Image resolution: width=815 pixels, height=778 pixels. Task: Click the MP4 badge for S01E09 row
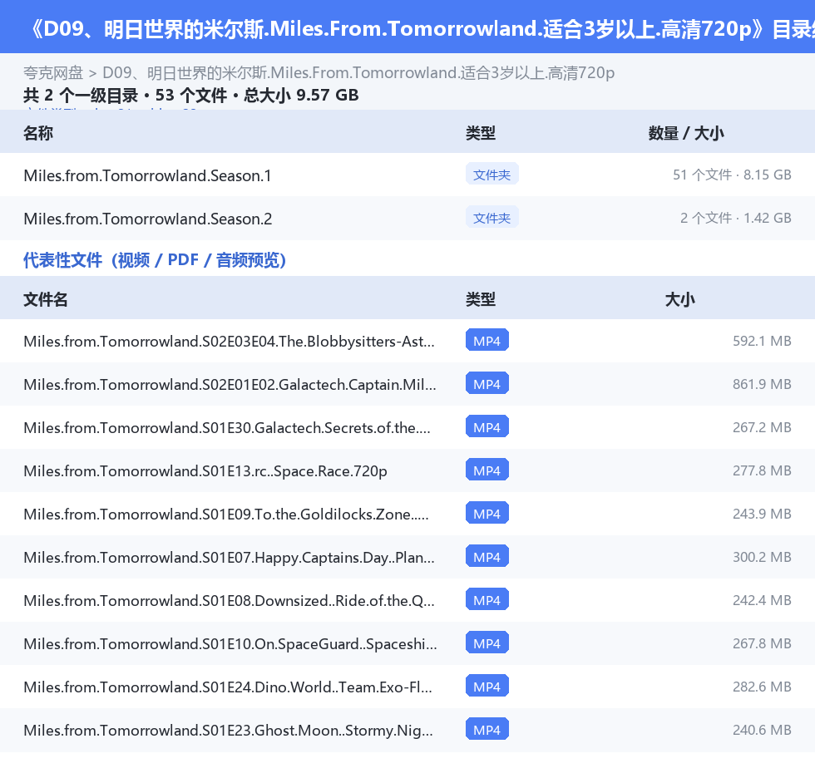(487, 513)
